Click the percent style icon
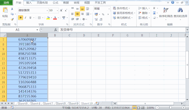This screenshot has height=110, width=189. [103, 15]
